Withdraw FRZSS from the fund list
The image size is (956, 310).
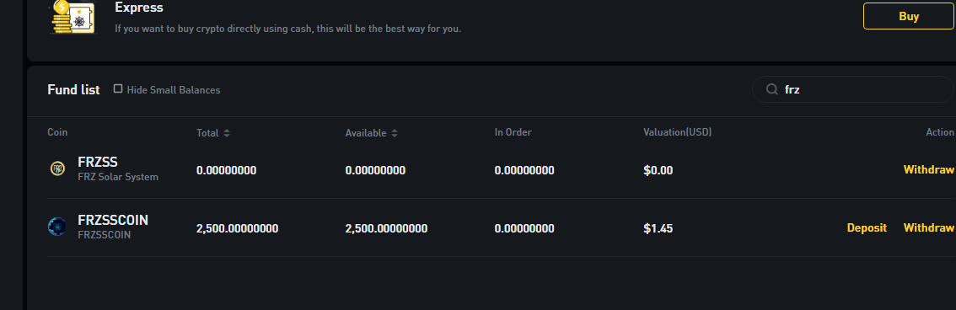click(928, 169)
